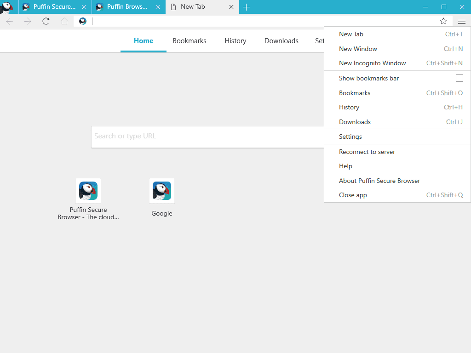Switch to the Puffin Secure... tab
The height and width of the screenshot is (353, 471).
click(55, 7)
